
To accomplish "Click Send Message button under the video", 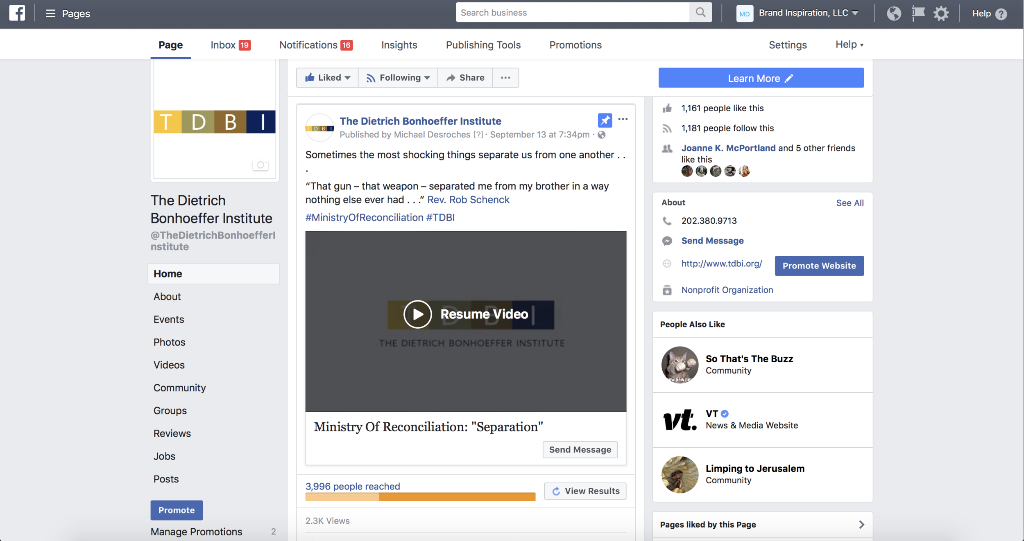I will (580, 450).
